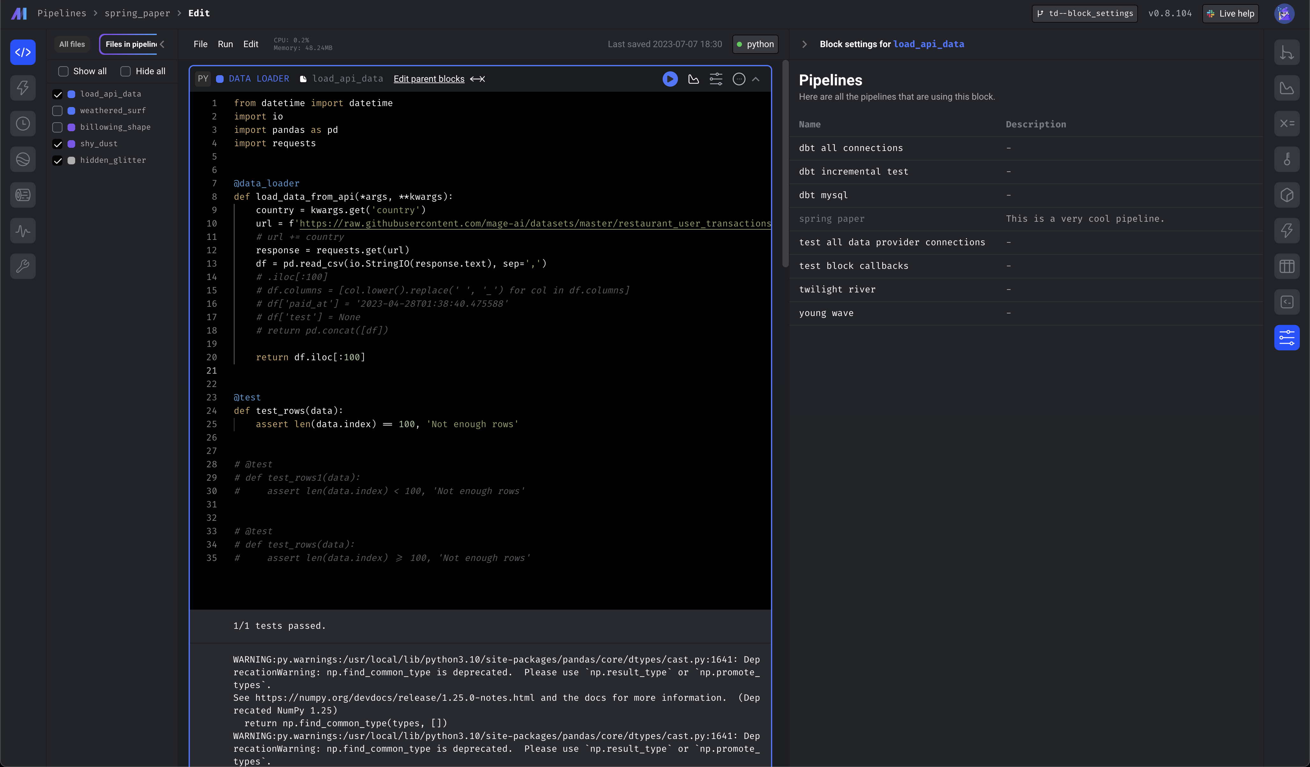The height and width of the screenshot is (767, 1310).
Task: Switch to the All files tab
Action: pos(72,44)
